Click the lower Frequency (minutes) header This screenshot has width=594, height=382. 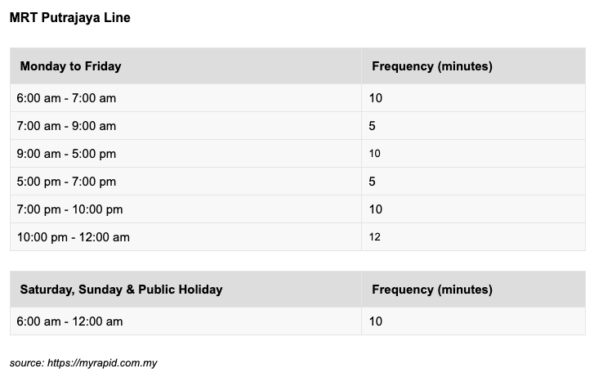(x=473, y=289)
